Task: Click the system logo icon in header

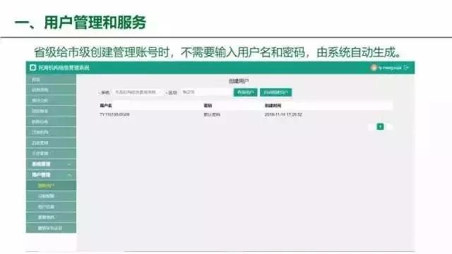Action: pyautogui.click(x=32, y=68)
